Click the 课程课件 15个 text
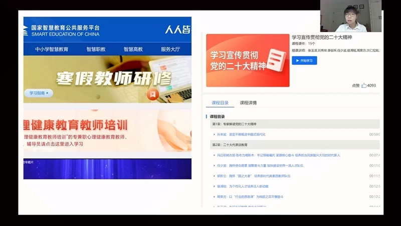The width and height of the screenshot is (401, 226). tap(303, 43)
